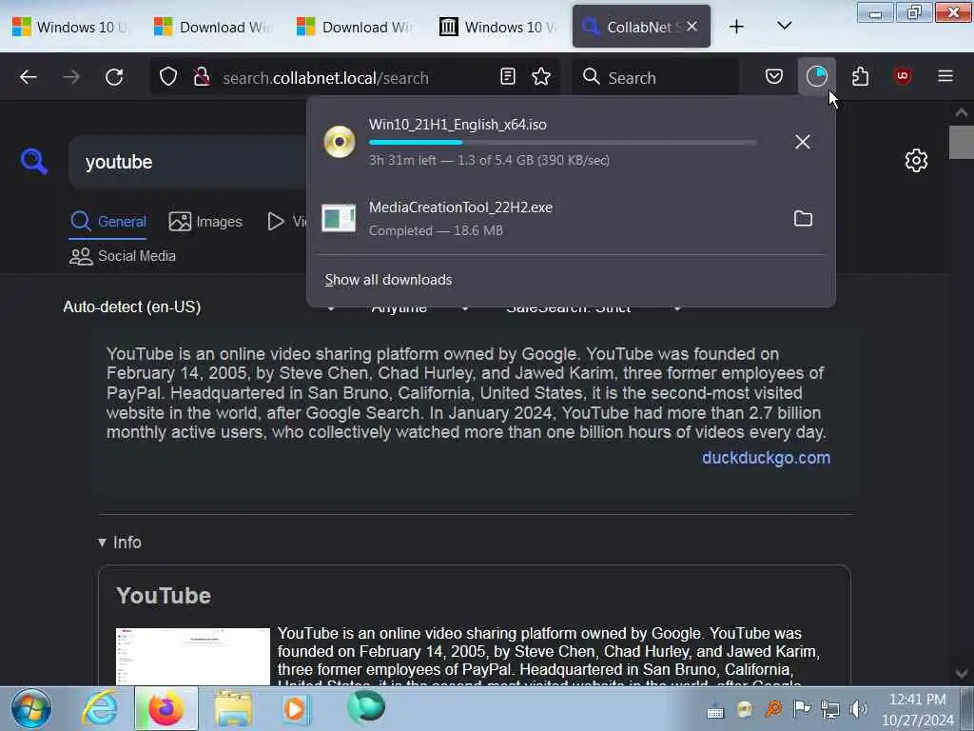The image size is (974, 731).
Task: Switch to the first Windows 10 tab
Action: point(69,27)
